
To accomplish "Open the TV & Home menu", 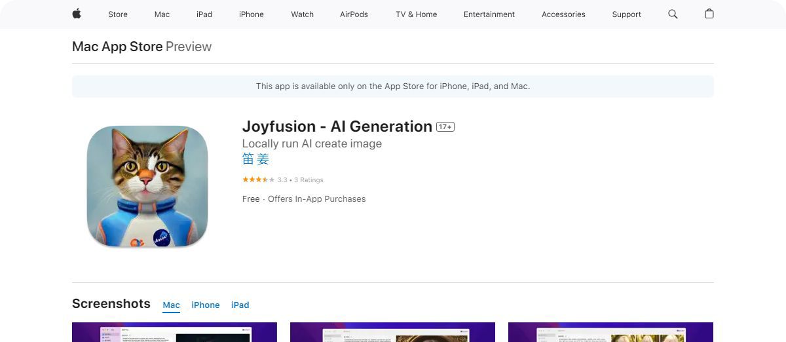I will (x=416, y=14).
